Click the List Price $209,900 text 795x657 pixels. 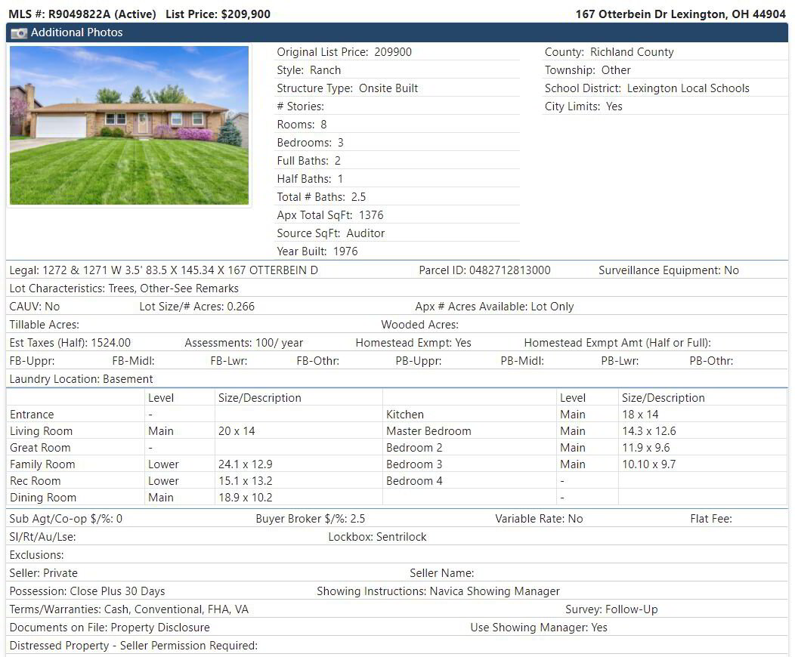click(218, 14)
